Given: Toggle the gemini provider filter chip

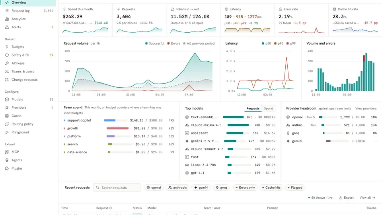Looking at the screenshot, I should tap(201, 188).
